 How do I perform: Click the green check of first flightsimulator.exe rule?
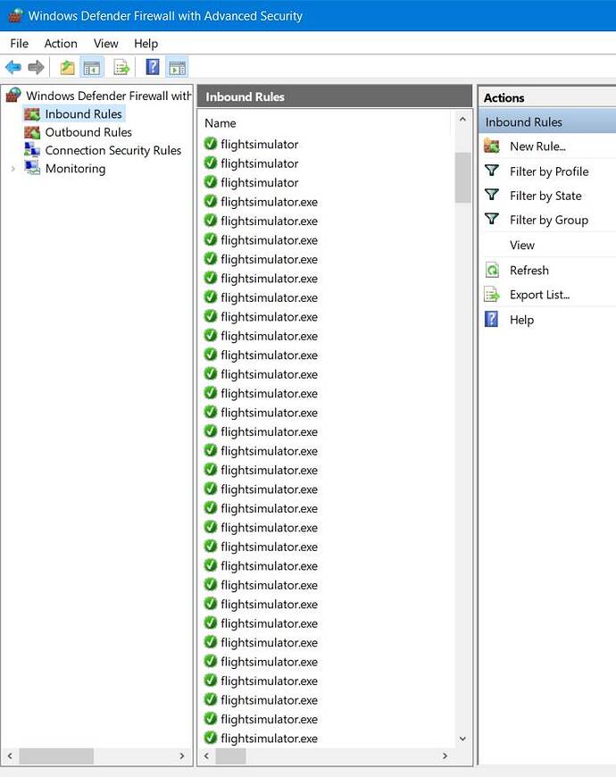tap(211, 201)
